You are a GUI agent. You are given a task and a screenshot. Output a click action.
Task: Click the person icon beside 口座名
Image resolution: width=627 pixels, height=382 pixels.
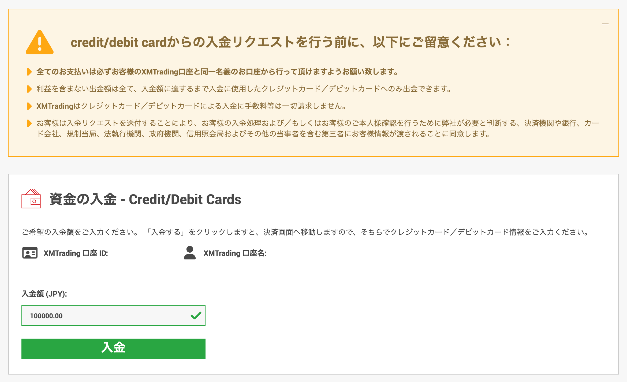point(190,253)
